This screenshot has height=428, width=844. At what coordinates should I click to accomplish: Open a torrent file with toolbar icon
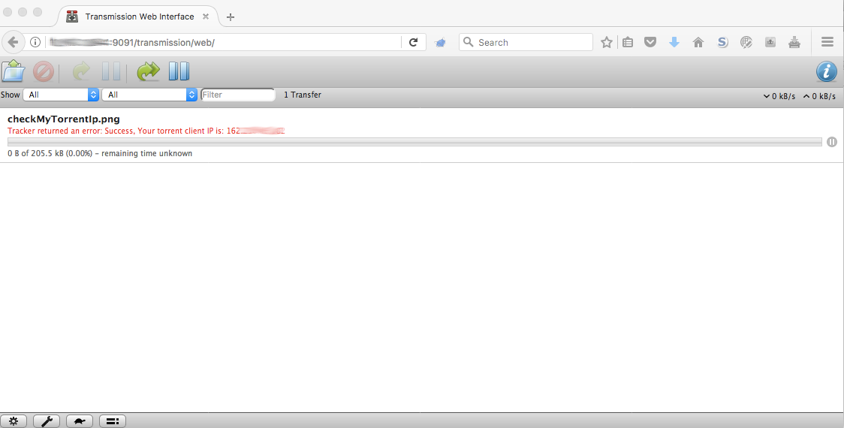(x=14, y=71)
